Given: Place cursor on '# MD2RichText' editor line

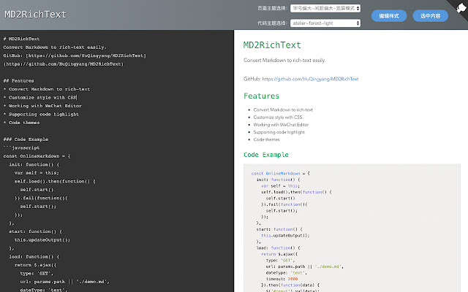Looking at the screenshot, I should click(22, 38).
